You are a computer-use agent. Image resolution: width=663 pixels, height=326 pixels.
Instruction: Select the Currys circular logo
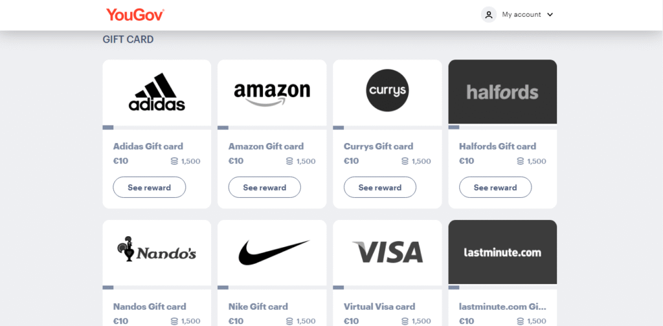387,91
